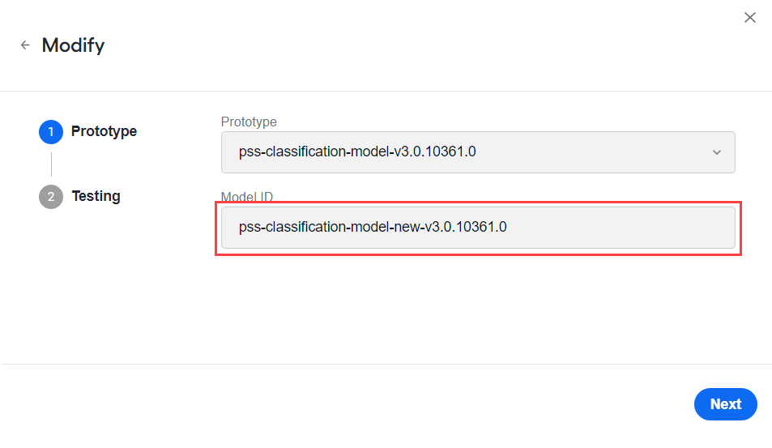The height and width of the screenshot is (448, 772).
Task: Place cursor in empty right area of Model ID
Action: (x=621, y=228)
